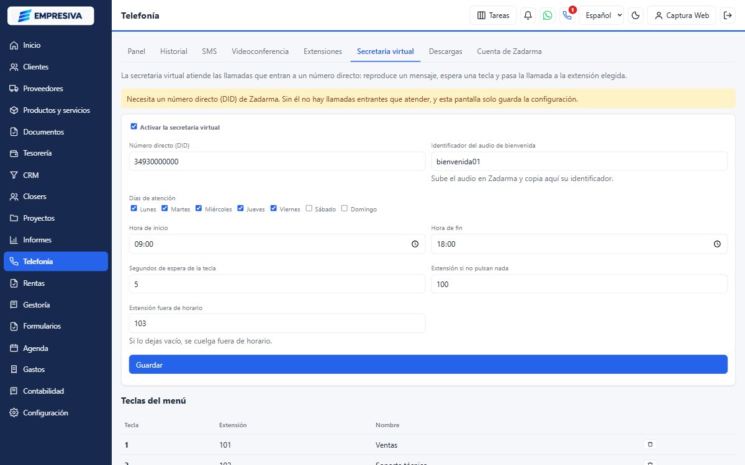Viewport: 745px width, 465px height.
Task: Open time picker for Hora de inicio
Action: 415,244
